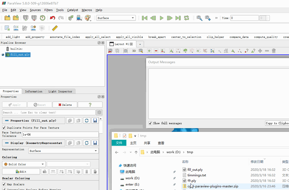Click the properties search field
Image resolution: width=289 pixels, height=190 pixels.
click(x=49, y=112)
